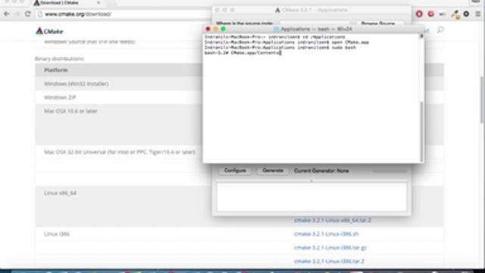
Task: Minimize the Terminal window with yellow button
Action: pos(215,29)
